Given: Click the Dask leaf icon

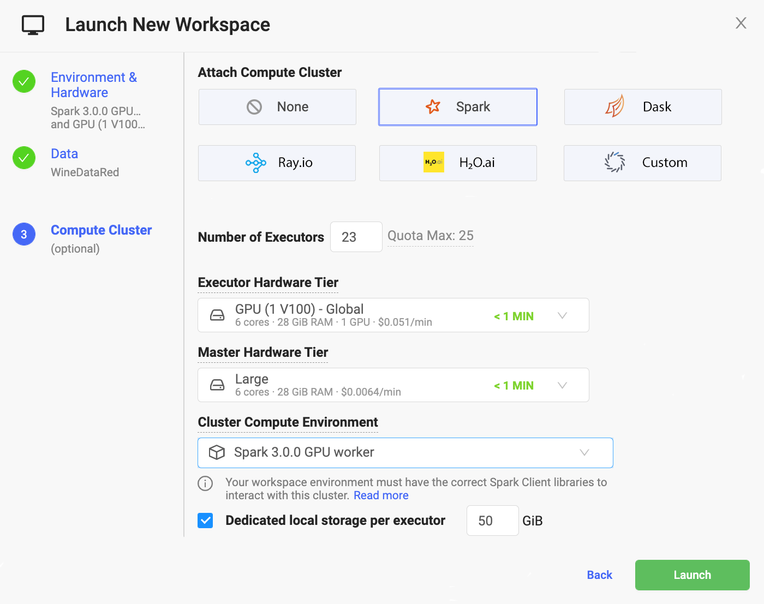Looking at the screenshot, I should tap(616, 107).
